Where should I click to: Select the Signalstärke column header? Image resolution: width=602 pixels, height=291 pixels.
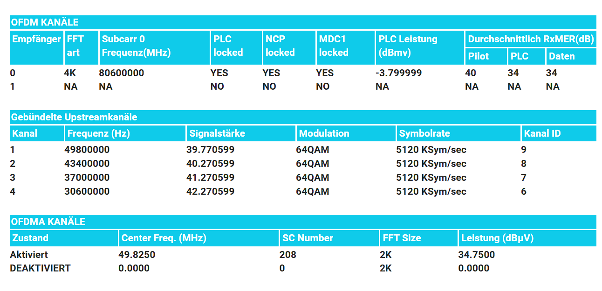(x=217, y=133)
